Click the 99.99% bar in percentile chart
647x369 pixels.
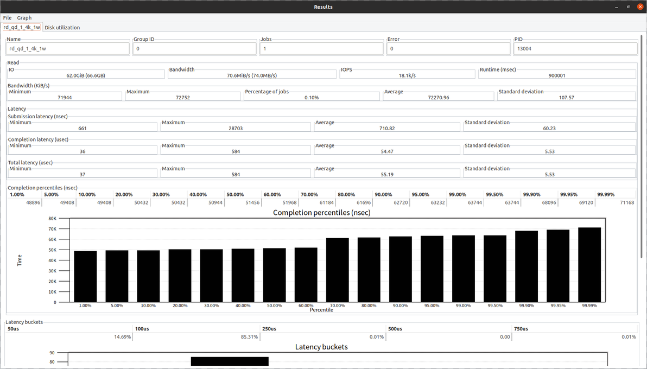pyautogui.click(x=589, y=265)
